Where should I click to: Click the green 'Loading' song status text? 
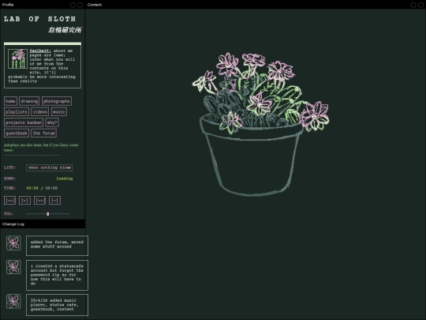click(x=65, y=179)
